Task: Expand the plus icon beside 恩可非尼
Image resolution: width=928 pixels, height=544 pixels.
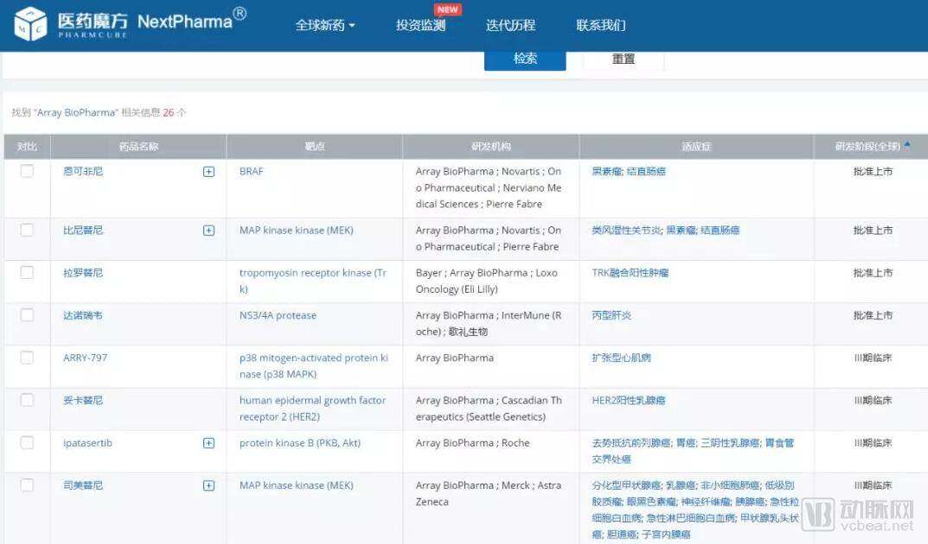Action: (x=208, y=171)
